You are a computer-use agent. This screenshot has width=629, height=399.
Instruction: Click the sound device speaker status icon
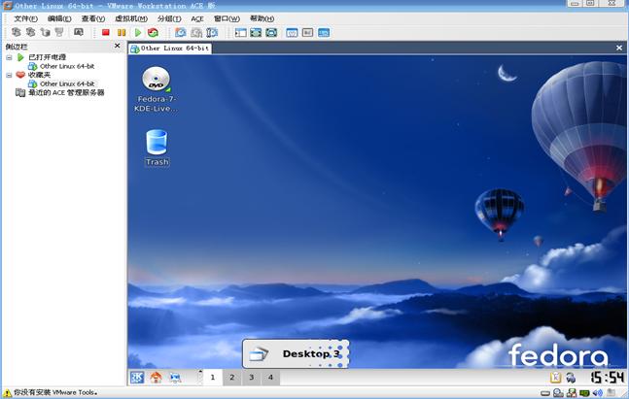point(597,393)
